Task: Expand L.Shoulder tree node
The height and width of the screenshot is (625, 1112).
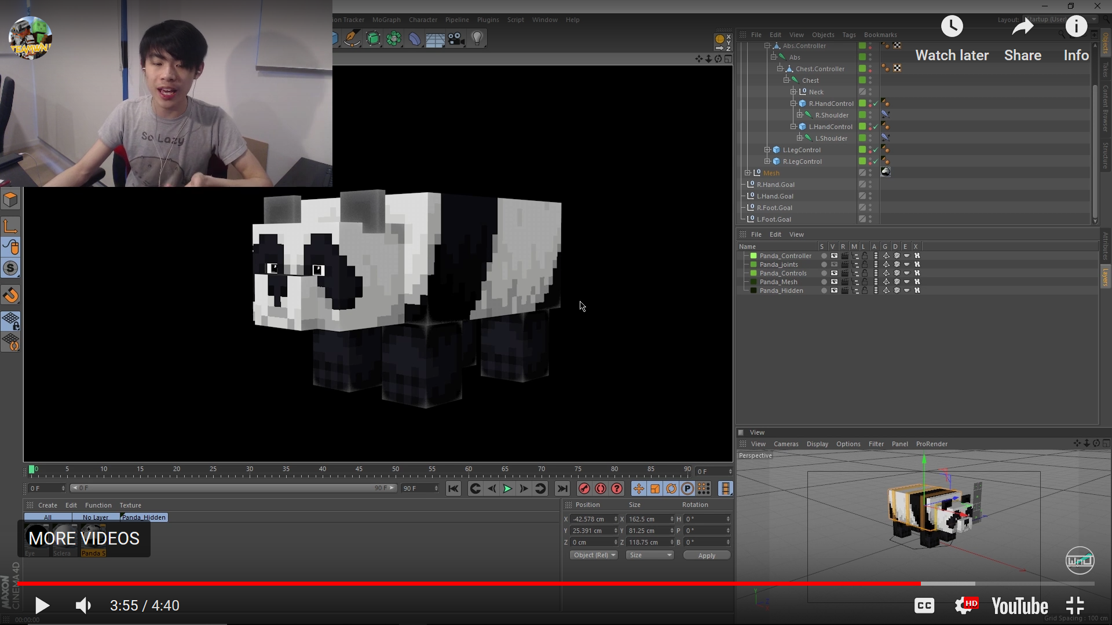Action: click(x=800, y=138)
